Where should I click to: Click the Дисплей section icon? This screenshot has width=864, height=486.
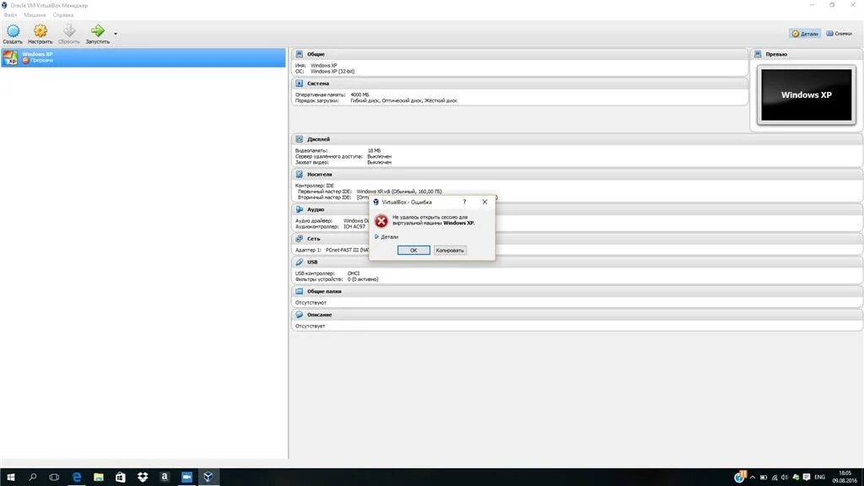pos(300,139)
